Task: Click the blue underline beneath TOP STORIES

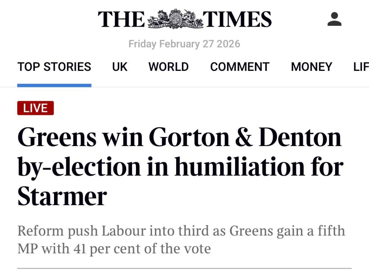Action: pos(54,85)
